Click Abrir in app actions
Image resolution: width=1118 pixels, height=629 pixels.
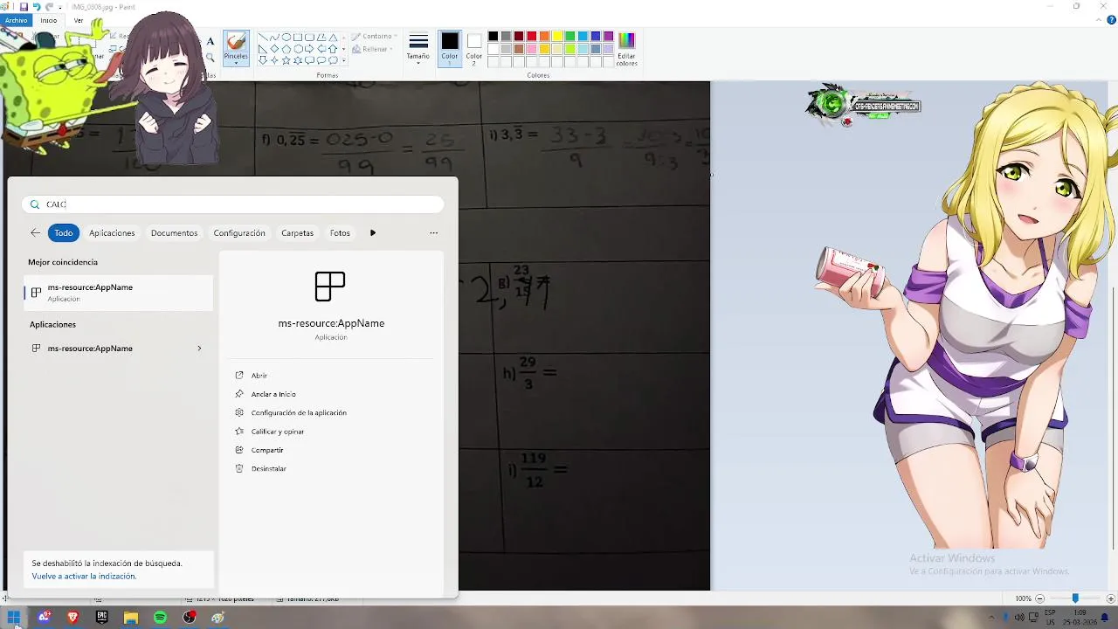pyautogui.click(x=259, y=376)
